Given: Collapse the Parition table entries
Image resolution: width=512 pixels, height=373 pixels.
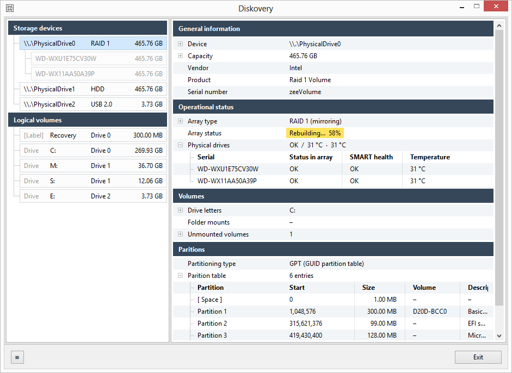Looking at the screenshot, I should pos(180,276).
